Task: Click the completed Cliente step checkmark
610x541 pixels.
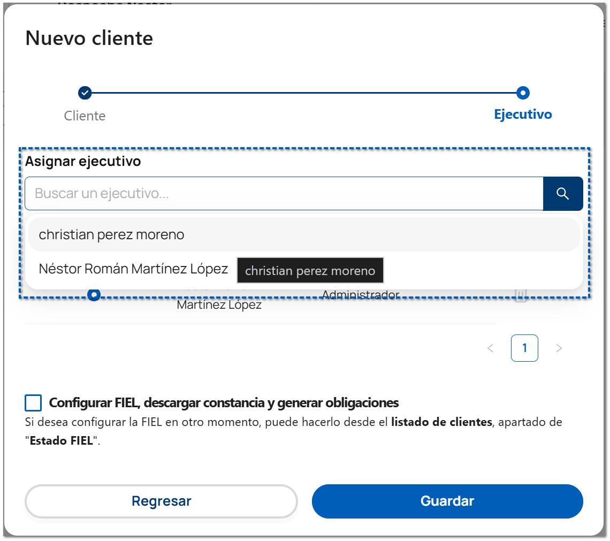Action: click(85, 93)
